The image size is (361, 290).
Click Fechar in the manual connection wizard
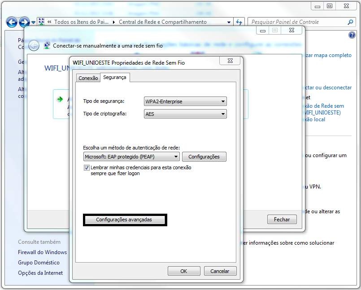click(282, 219)
